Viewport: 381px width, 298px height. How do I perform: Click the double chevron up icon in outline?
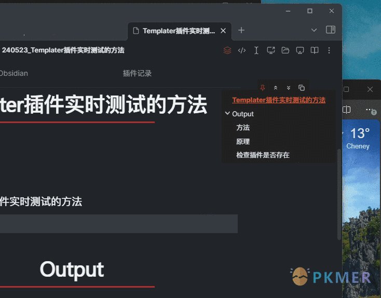pos(276,88)
